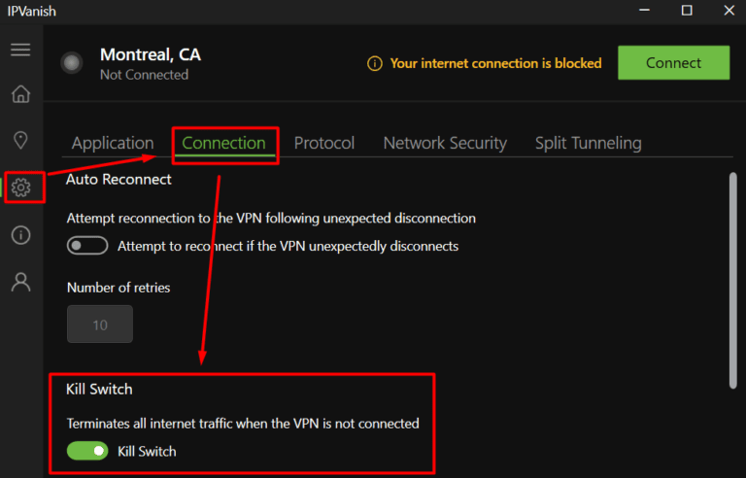Click the Montreal, CA location label
The image size is (746, 478).
pos(151,54)
